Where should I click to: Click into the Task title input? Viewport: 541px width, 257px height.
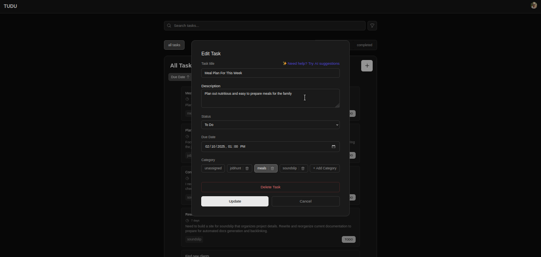tap(270, 73)
